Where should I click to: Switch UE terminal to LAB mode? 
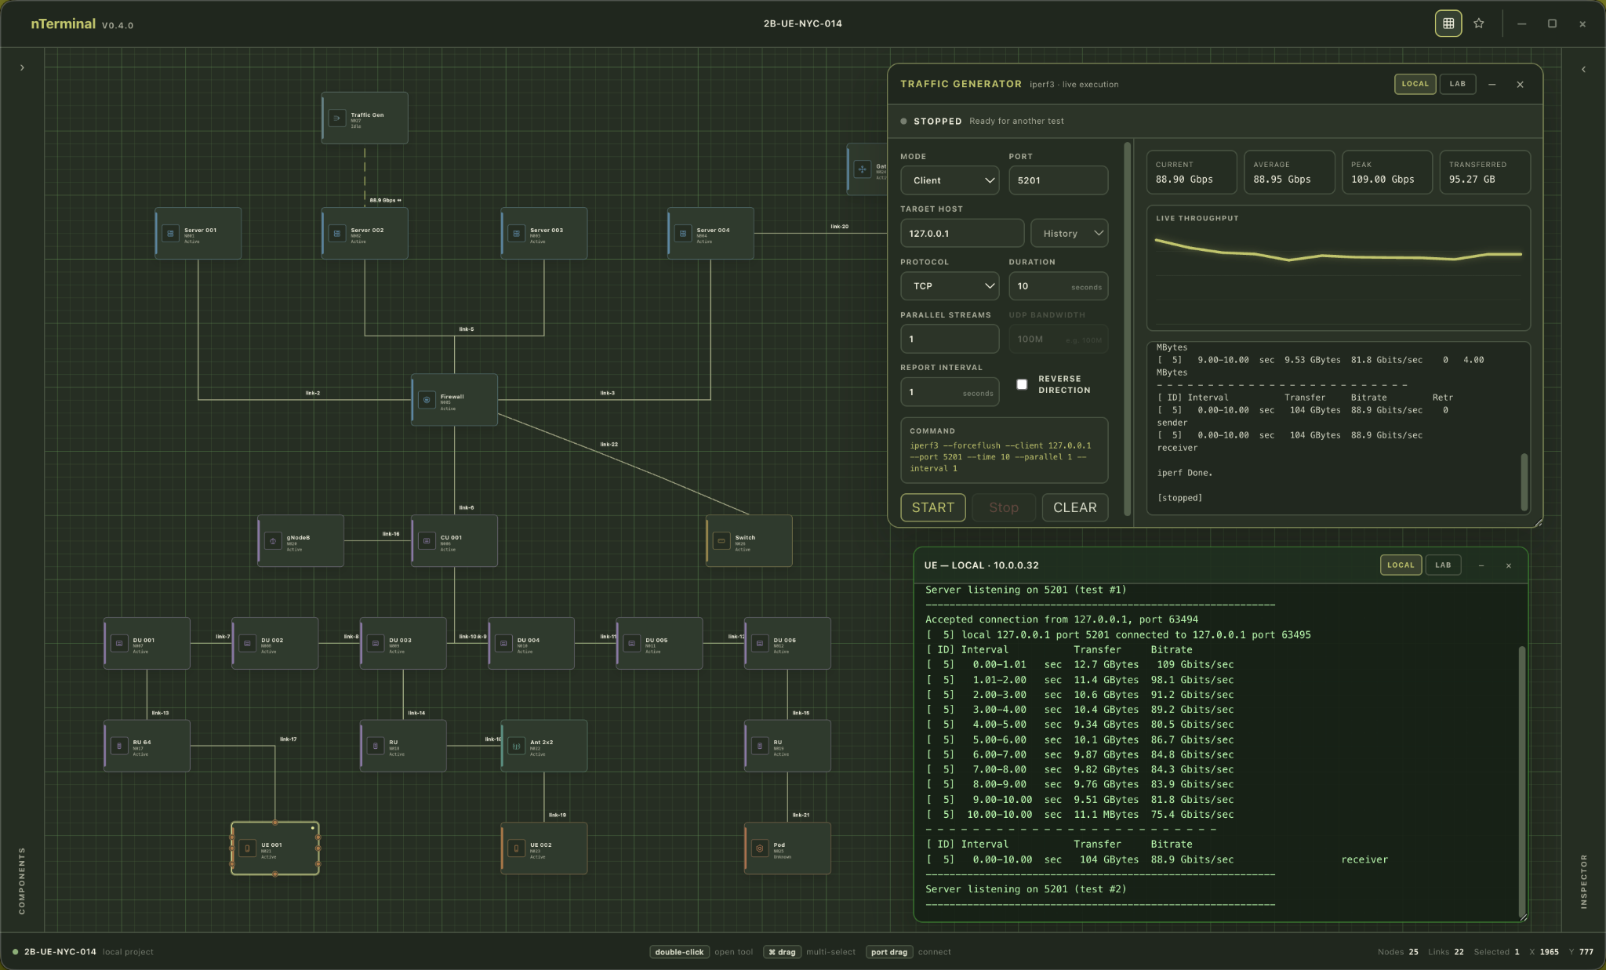point(1443,565)
